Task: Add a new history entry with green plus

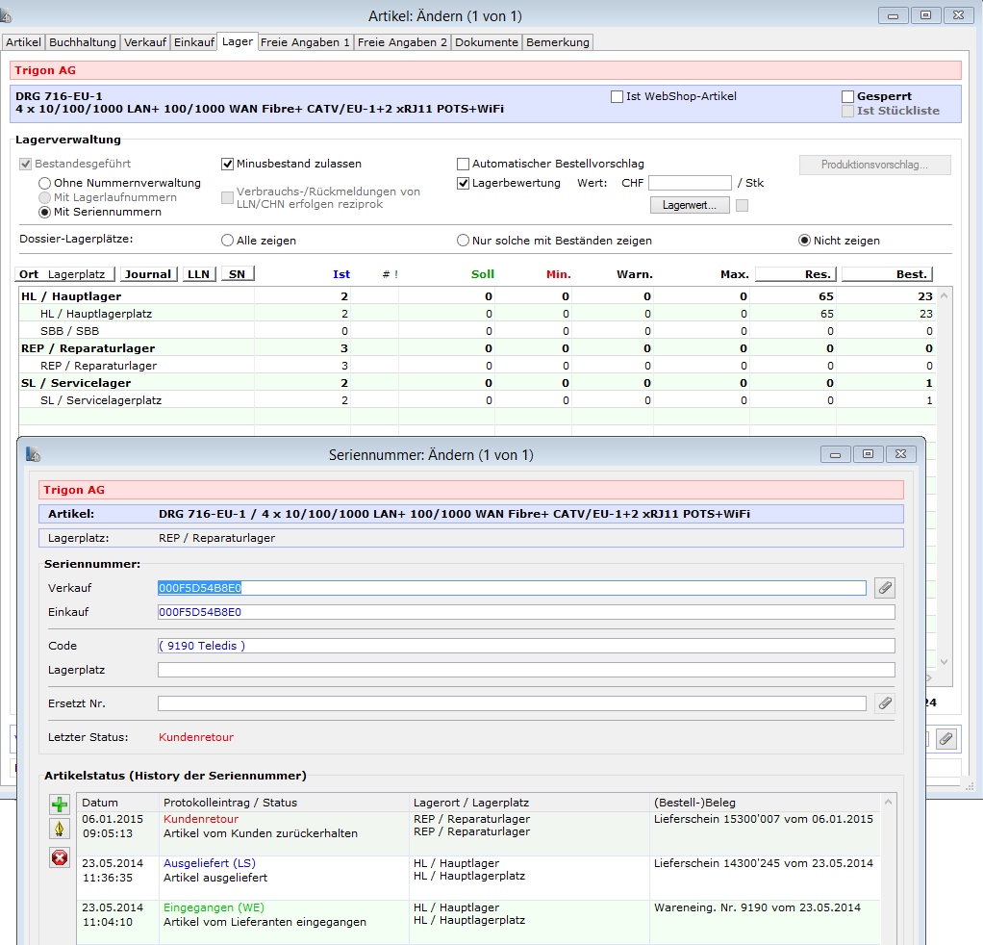Action: coord(60,805)
